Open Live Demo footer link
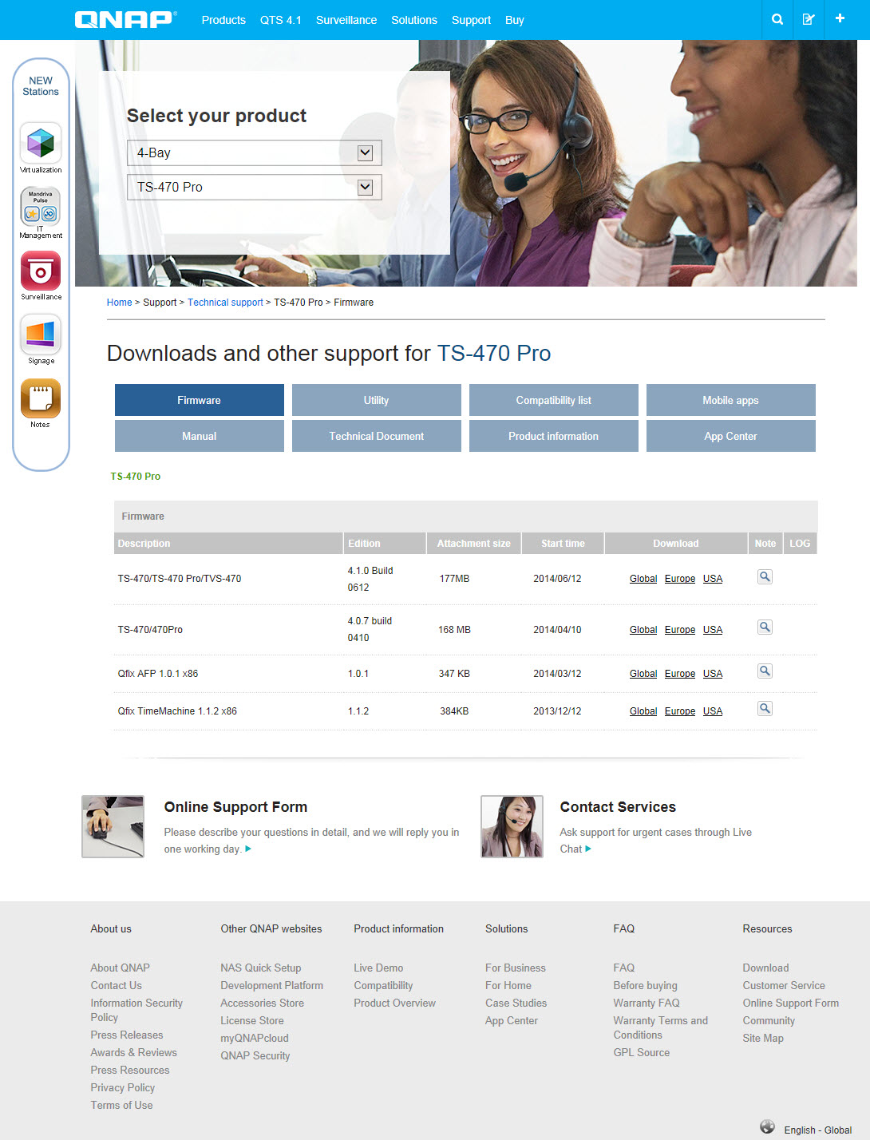The image size is (870, 1140). [x=378, y=968]
